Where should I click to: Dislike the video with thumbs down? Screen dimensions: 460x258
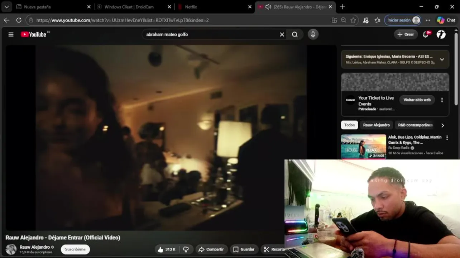(x=186, y=249)
